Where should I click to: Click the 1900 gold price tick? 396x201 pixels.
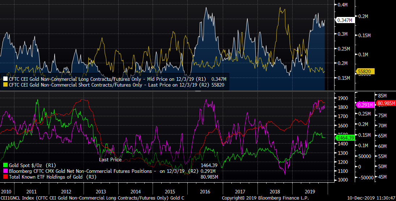point(343,98)
